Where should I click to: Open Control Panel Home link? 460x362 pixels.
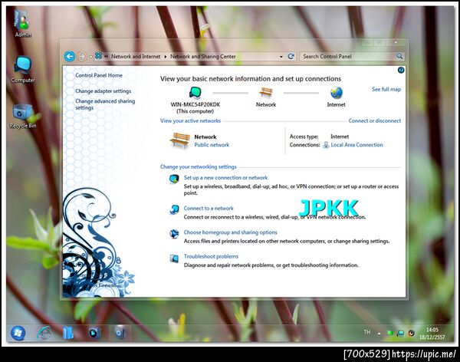click(x=99, y=75)
